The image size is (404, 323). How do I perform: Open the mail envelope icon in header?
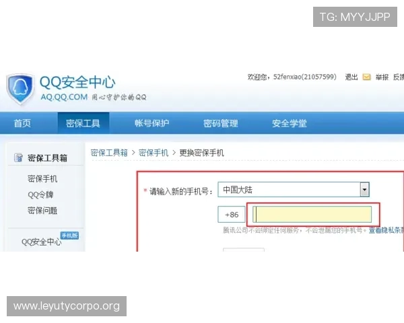[x=366, y=77]
